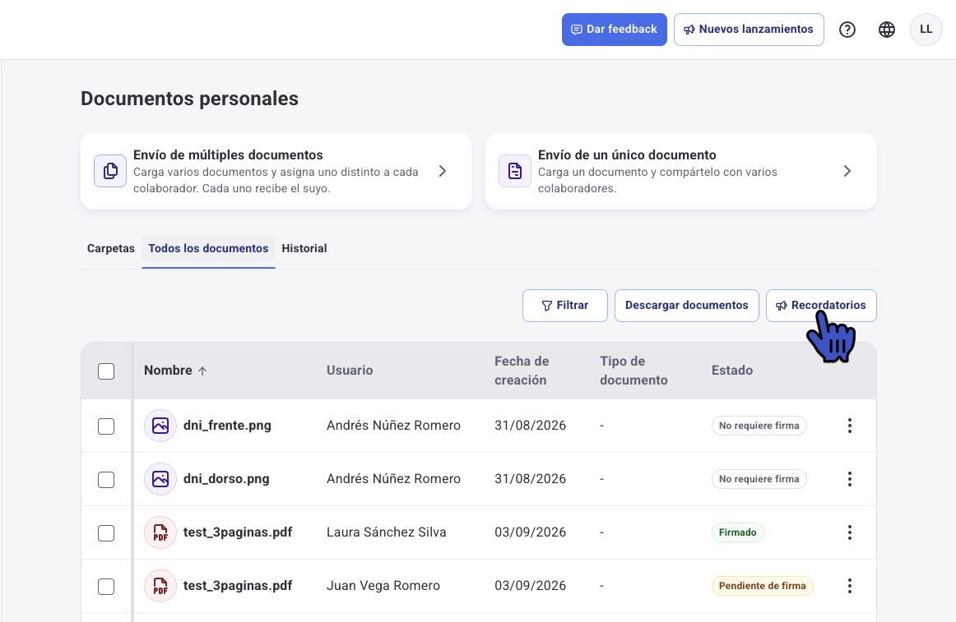Open three-dot menu for dni_dorso.png

coord(849,479)
